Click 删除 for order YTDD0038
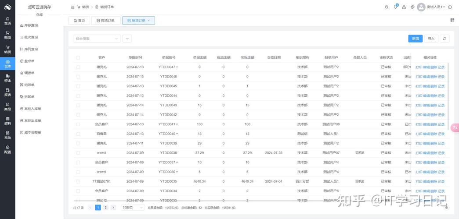The image size is (459, 219). coord(434,153)
